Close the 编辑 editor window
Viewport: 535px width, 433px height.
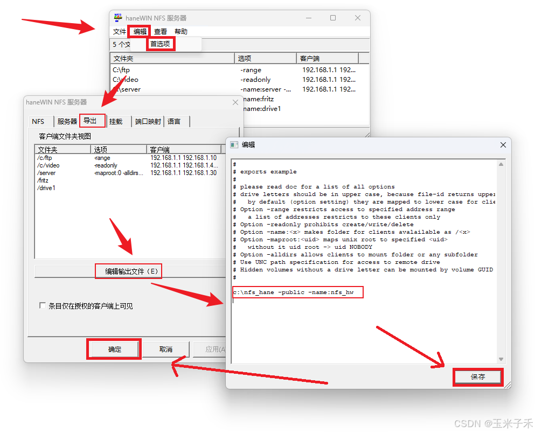click(503, 145)
